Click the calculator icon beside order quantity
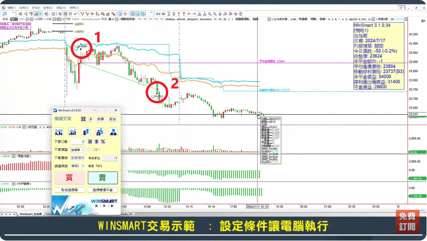 90,142
